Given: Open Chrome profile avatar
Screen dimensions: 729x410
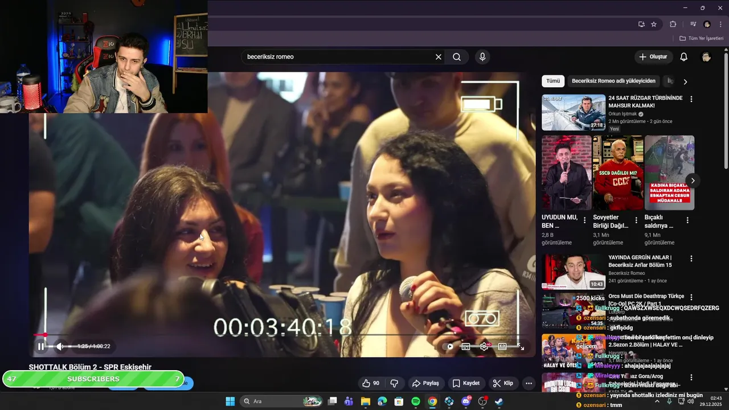Looking at the screenshot, I should [x=707, y=24].
